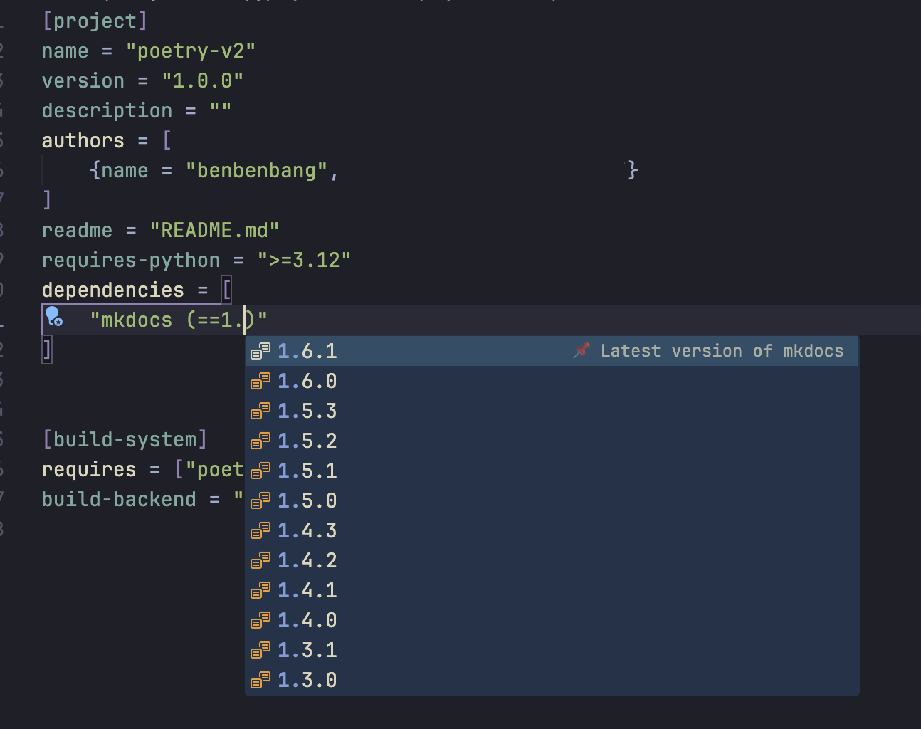Click the package icon next to 1.3.0
This screenshot has width=921, height=729.
pos(260,680)
